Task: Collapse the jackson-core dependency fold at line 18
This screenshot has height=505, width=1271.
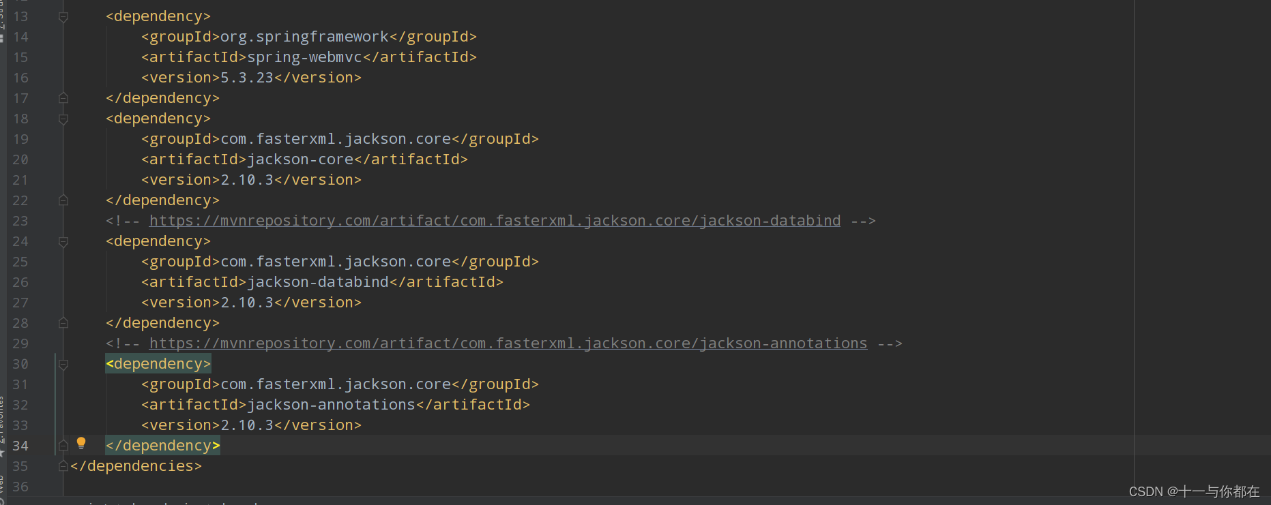Action: [63, 119]
